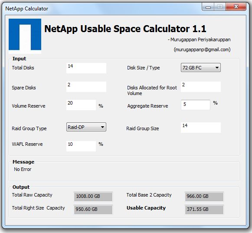The width and height of the screenshot is (252, 233).
Task: Click the Total Raw Capacity label
Action: tap(32, 195)
